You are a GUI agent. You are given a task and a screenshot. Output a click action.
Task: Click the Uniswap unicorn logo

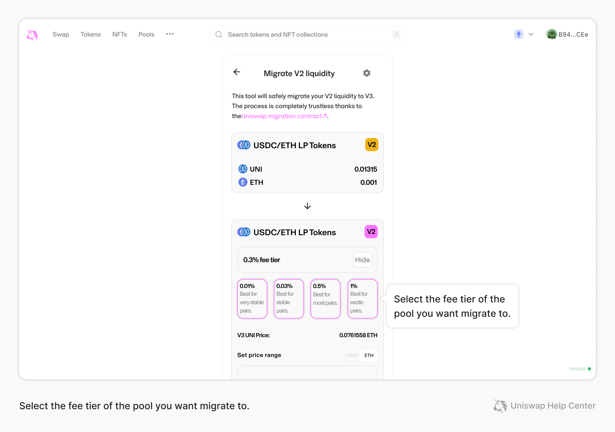(x=32, y=34)
